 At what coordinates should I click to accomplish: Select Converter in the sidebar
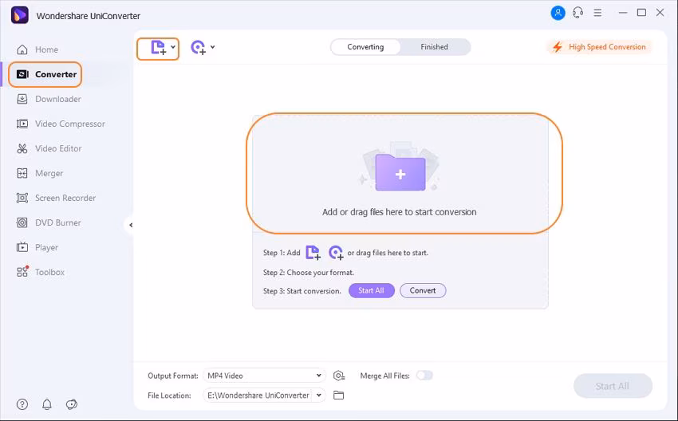(47, 74)
